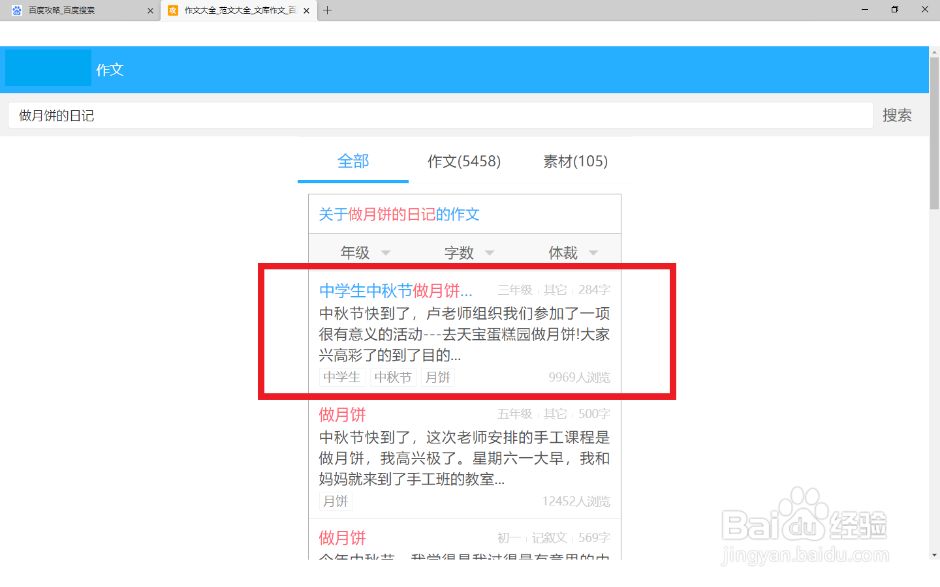Click the Baidu paw favicon on first tab

17,10
